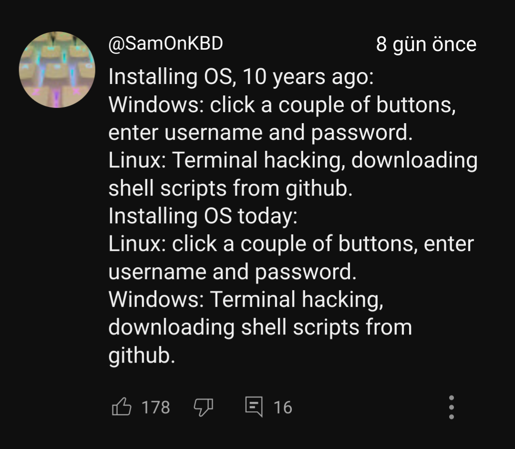Click the "downloading shell scripts from" line
The image size is (515, 449).
tap(260, 327)
